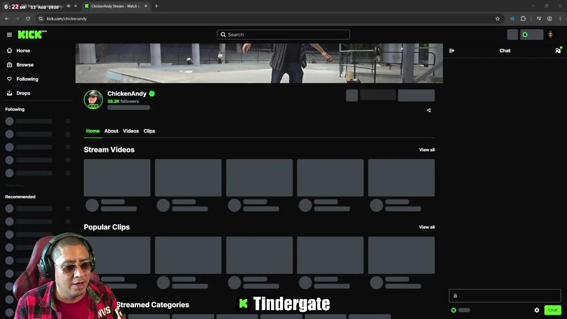
Task: Click the Stream Videos heading
Action: click(109, 150)
